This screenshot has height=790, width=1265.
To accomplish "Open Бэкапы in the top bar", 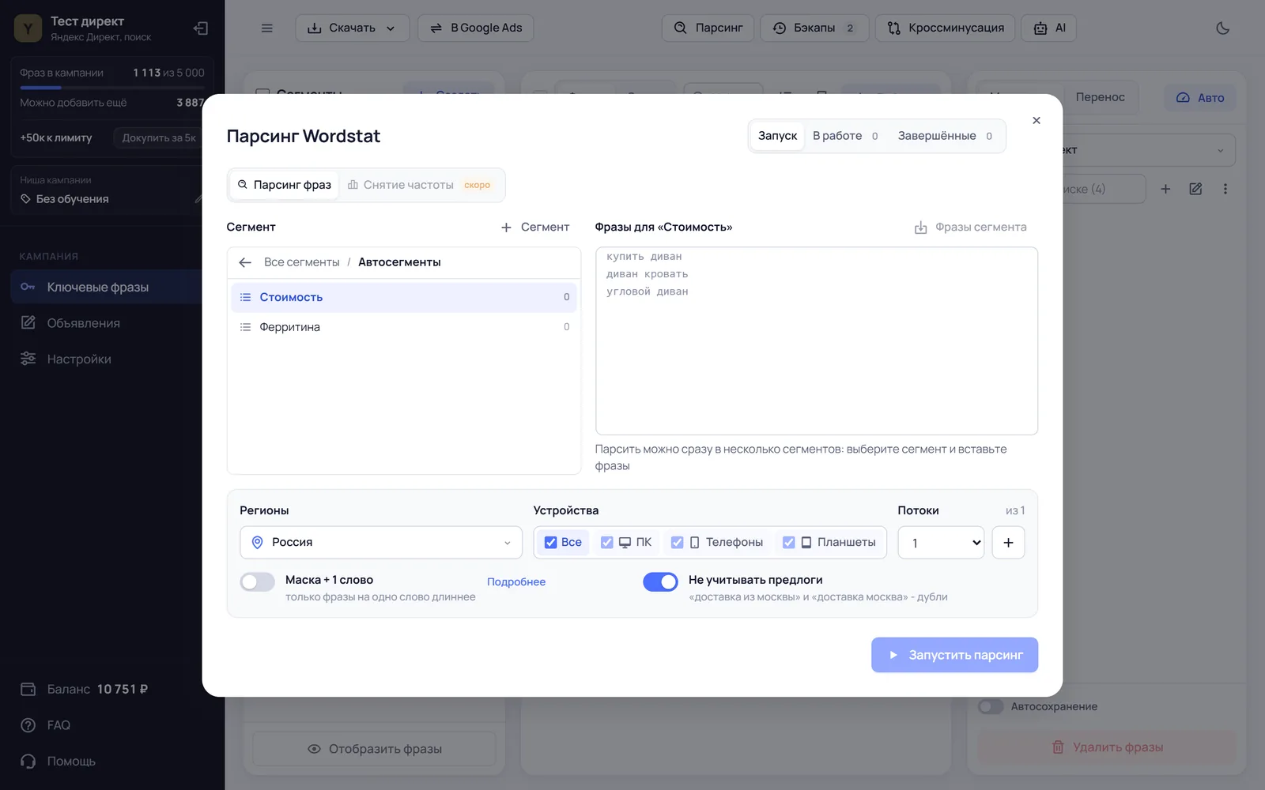I will point(814,28).
